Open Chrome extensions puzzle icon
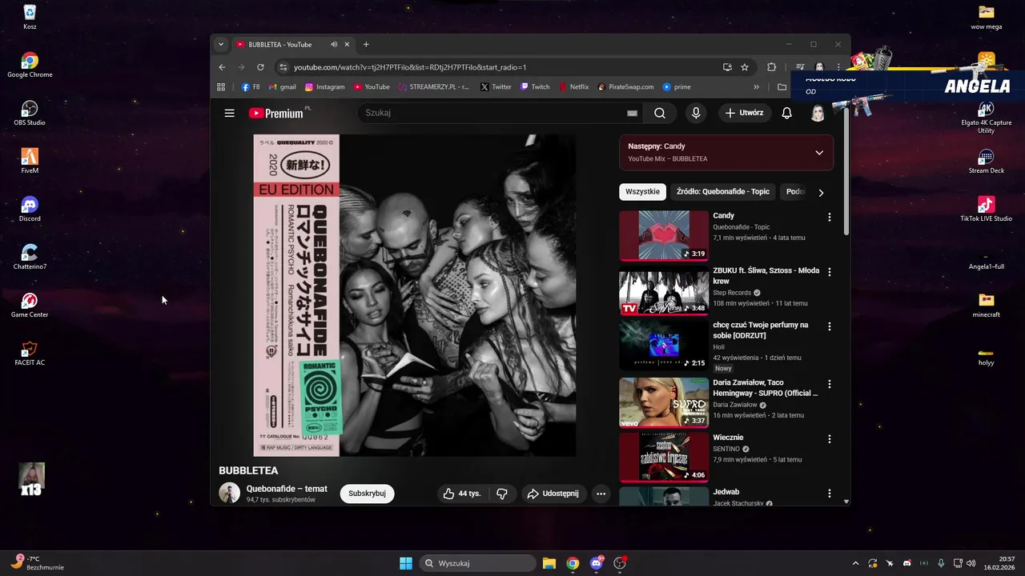The height and width of the screenshot is (576, 1025). 772,67
